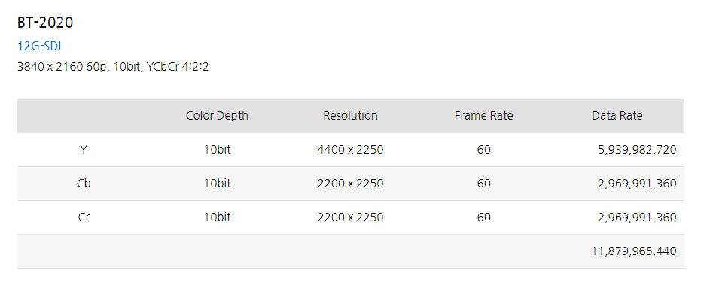Click the Cb row 2200 x 2250 cell
This screenshot has height=286, width=710.
point(350,184)
